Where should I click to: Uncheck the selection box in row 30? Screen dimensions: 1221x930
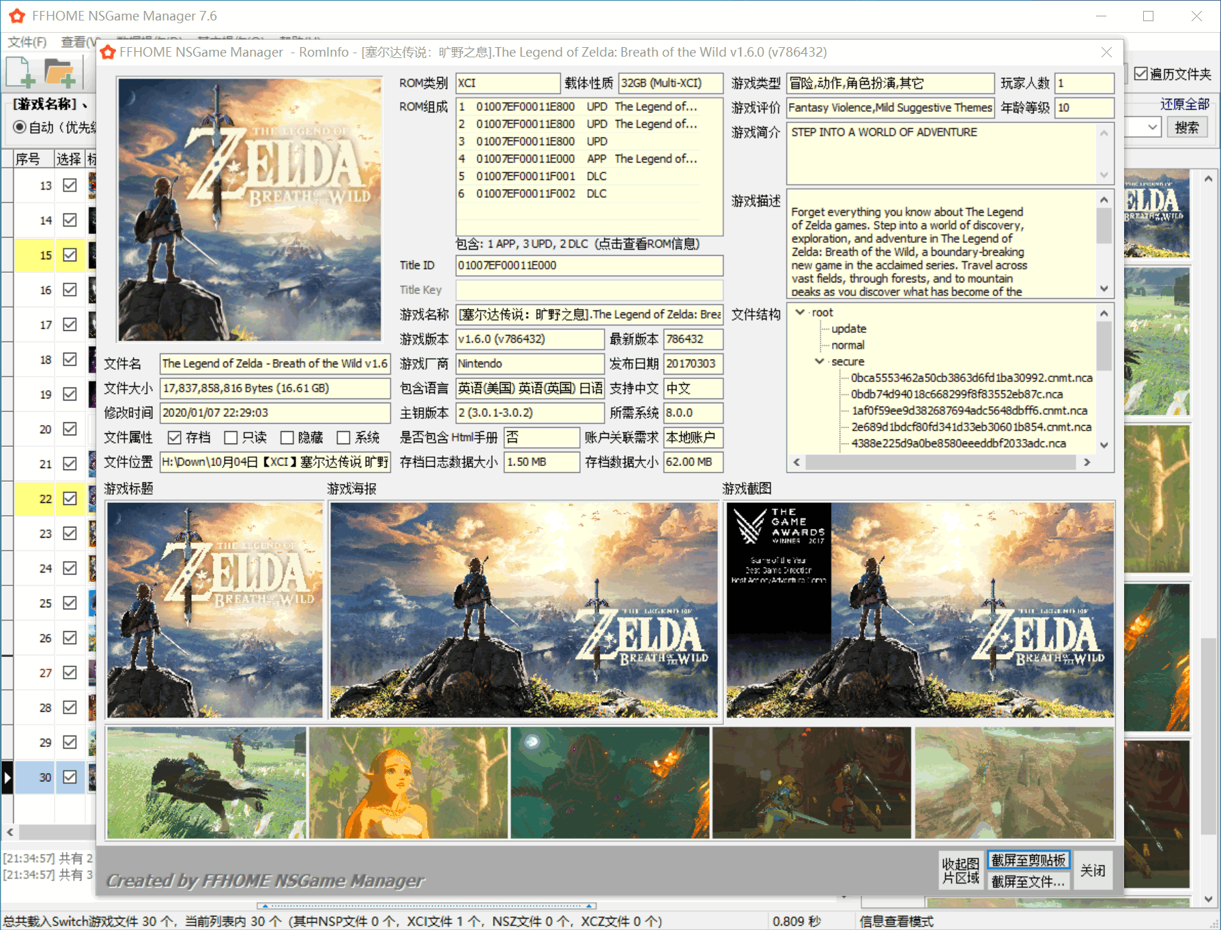70,776
